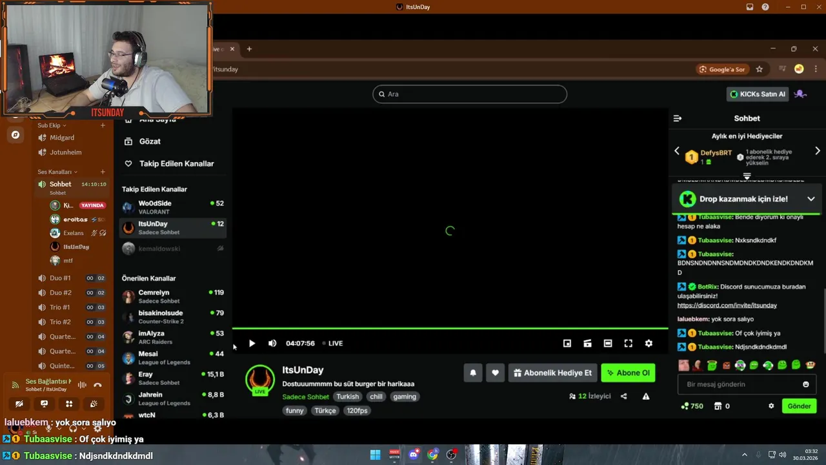Open mini player picture-in-picture icon
The image size is (826, 465).
[567, 344]
